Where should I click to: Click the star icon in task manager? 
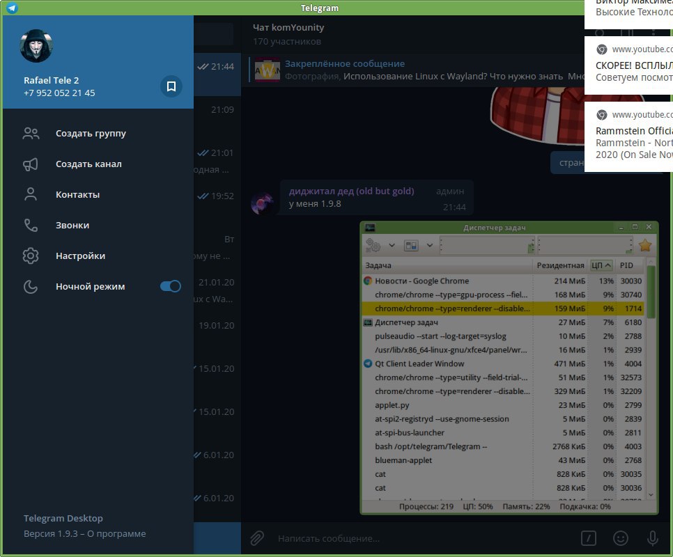(x=645, y=245)
